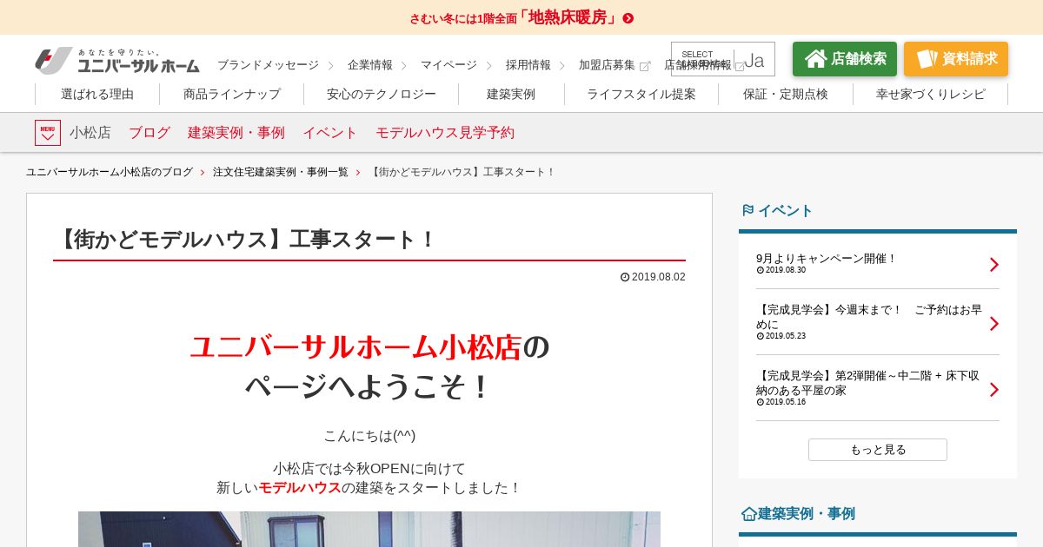Image resolution: width=1043 pixels, height=547 pixels.
Task: Click breadcrumb 【街かどモデルハウス】工事スタート！
Action: pos(462,172)
